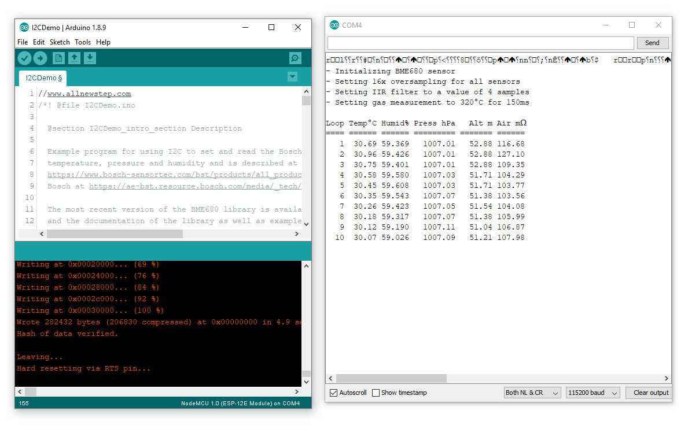Viewport: 688px width, 429px height.
Task: Click the console scroll-down arrow
Action: click(306, 382)
